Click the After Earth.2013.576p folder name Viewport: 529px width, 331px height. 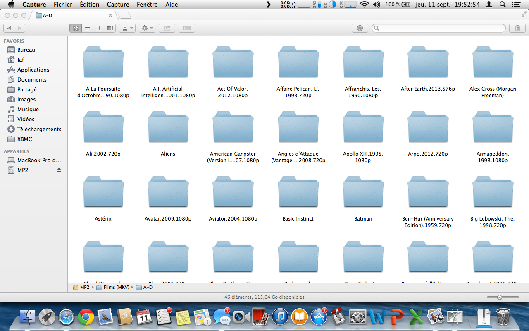[x=428, y=89]
